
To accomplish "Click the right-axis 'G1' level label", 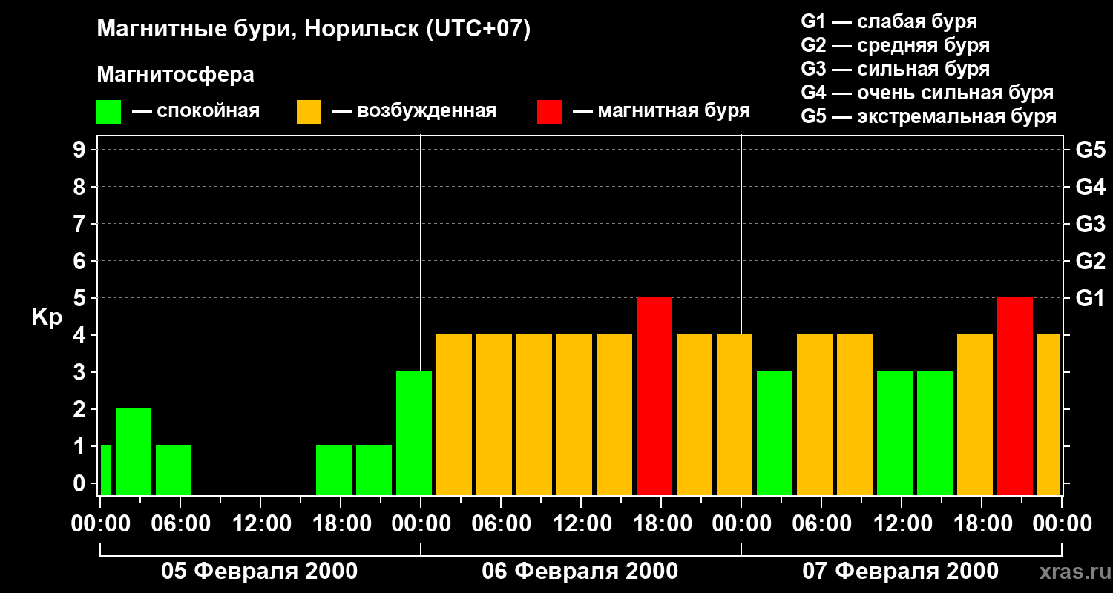I will [1091, 298].
